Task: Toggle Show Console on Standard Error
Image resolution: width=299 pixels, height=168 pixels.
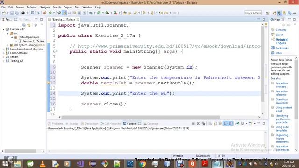Action: point(230,123)
